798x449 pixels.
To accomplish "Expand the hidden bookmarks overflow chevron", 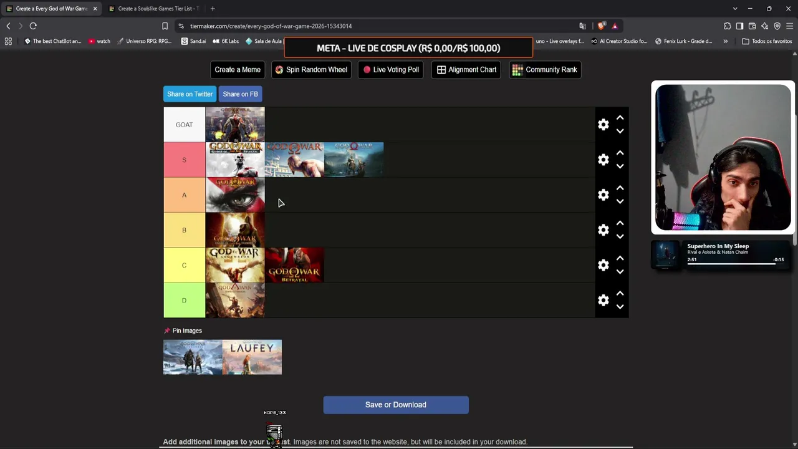I will (x=725, y=41).
